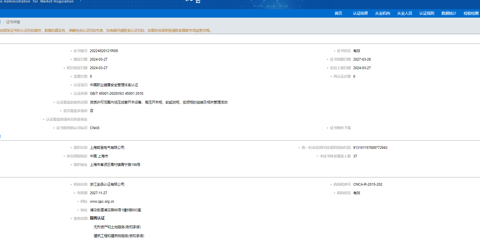Open the 数据统计 menu item
The image size is (480, 238).
449,13
